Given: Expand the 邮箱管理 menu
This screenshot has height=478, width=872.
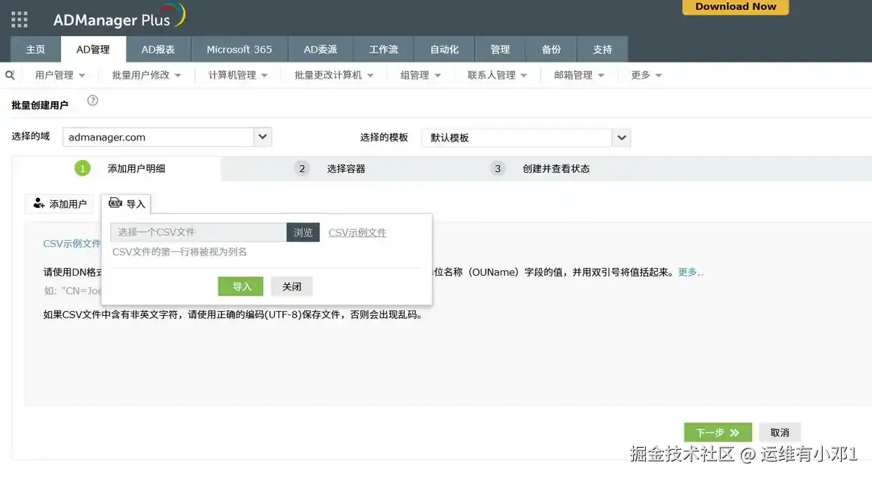Looking at the screenshot, I should 579,75.
